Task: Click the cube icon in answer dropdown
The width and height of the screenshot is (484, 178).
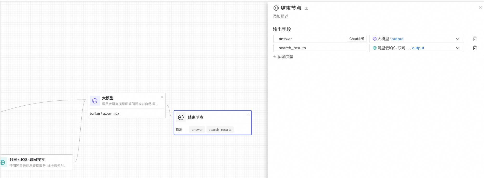Action: pyautogui.click(x=375, y=39)
